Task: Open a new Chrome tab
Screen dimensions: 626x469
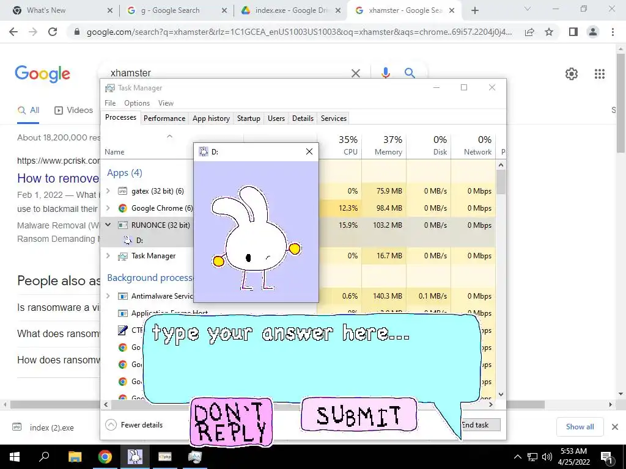Action: pos(474,11)
